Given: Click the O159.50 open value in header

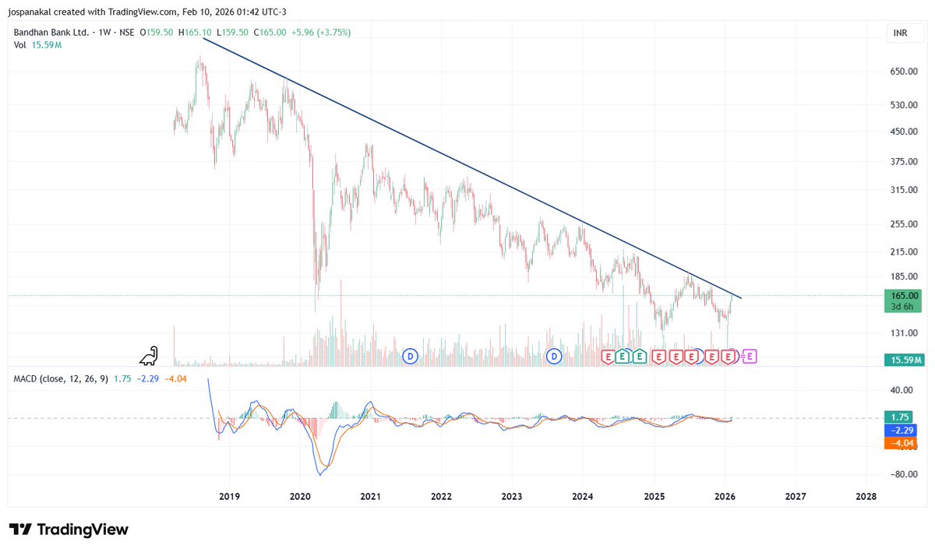Looking at the screenshot, I should coord(157,33).
